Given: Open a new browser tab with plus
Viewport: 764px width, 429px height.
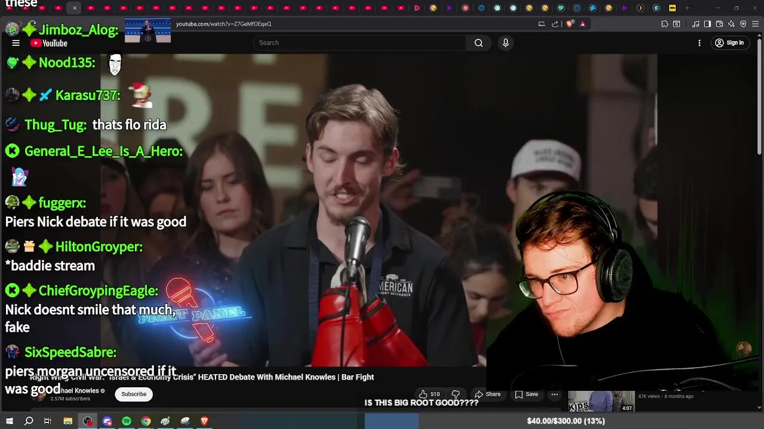Looking at the screenshot, I should pos(687,8).
